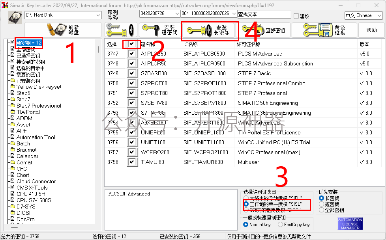This screenshot has width=386, height=240.
Task: Select the D7-SYS folder
Action: 26,207
